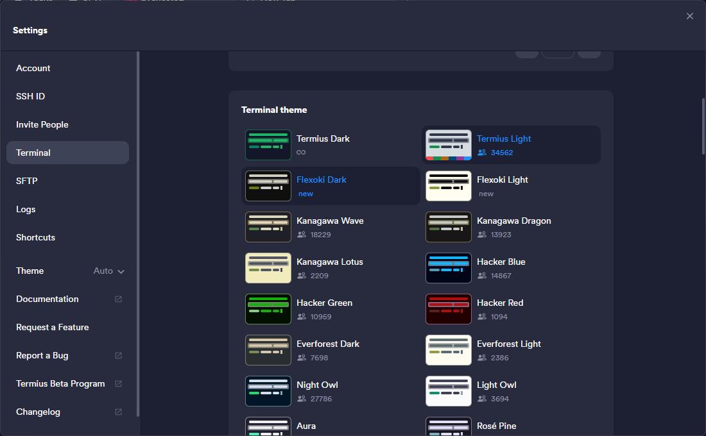The image size is (706, 436).
Task: Pick the Kanagawa Wave theme thumbnail
Action: click(x=268, y=227)
